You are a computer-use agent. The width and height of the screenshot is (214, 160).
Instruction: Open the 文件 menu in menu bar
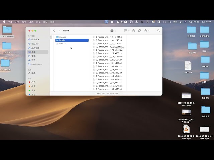(17, 22)
